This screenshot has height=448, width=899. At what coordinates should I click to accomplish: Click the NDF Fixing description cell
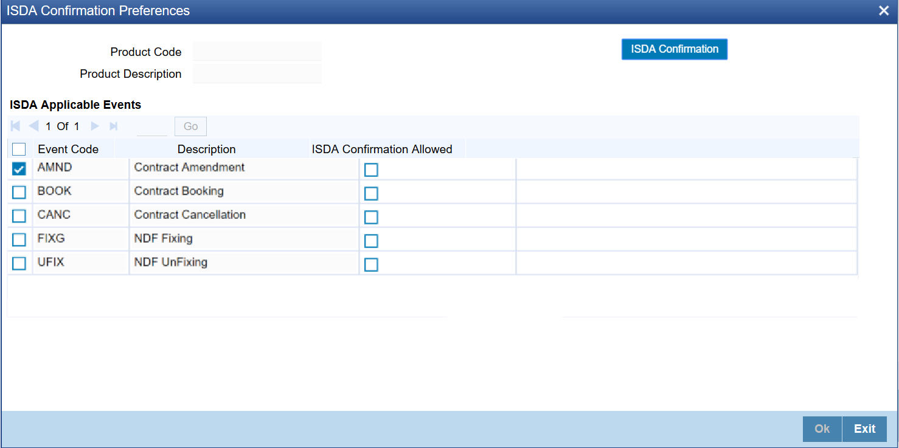point(244,240)
